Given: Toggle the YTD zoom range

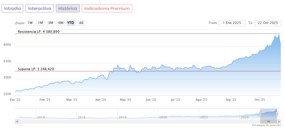Looking at the screenshot, I should pyautogui.click(x=71, y=23).
